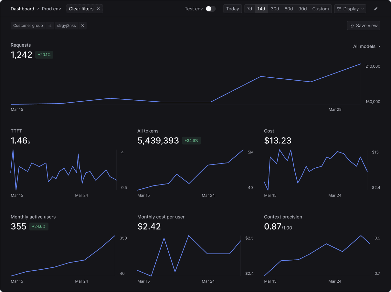The image size is (391, 292).
Task: Click the Requests +20.1% badge
Action: pyautogui.click(x=44, y=55)
